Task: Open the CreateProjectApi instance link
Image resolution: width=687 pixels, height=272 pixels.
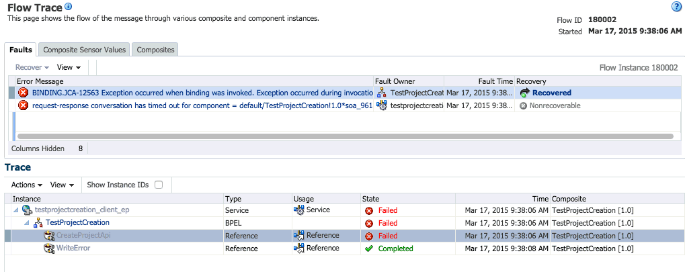Action: pyautogui.click(x=83, y=235)
